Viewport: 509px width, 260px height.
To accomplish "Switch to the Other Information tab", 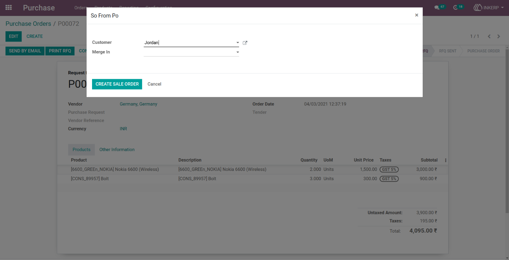I will point(117,150).
